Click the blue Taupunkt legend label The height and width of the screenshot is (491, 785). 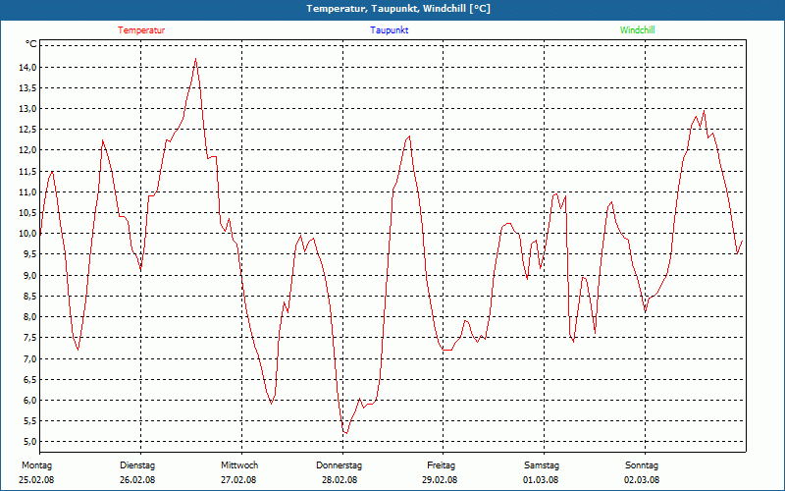point(389,30)
